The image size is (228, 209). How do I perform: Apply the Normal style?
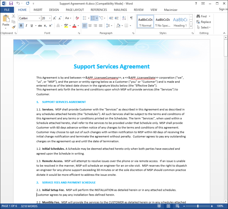pyautogui.click(x=145, y=22)
